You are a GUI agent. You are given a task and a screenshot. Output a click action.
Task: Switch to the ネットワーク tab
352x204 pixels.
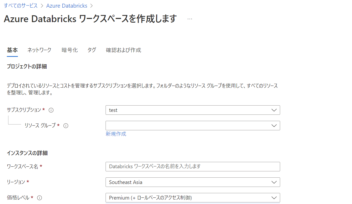(39, 50)
